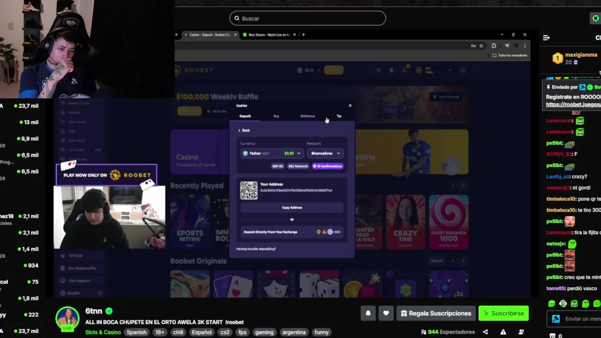Click the Roobet notifications bell in header
Screen dimensions: 601x338
404,70
